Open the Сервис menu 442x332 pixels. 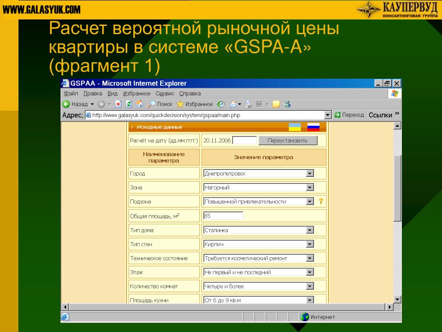point(165,93)
